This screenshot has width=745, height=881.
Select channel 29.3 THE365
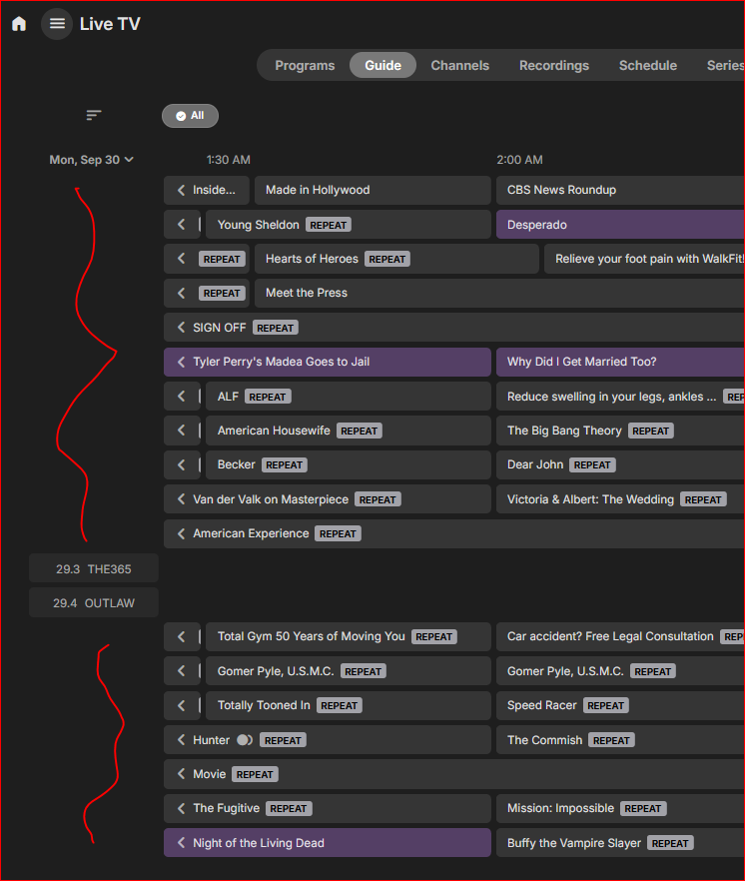pyautogui.click(x=94, y=569)
